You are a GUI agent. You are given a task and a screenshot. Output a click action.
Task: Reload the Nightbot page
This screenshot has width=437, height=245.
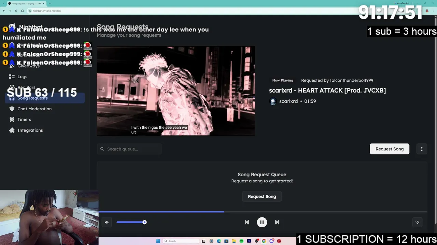pyautogui.click(x=16, y=11)
